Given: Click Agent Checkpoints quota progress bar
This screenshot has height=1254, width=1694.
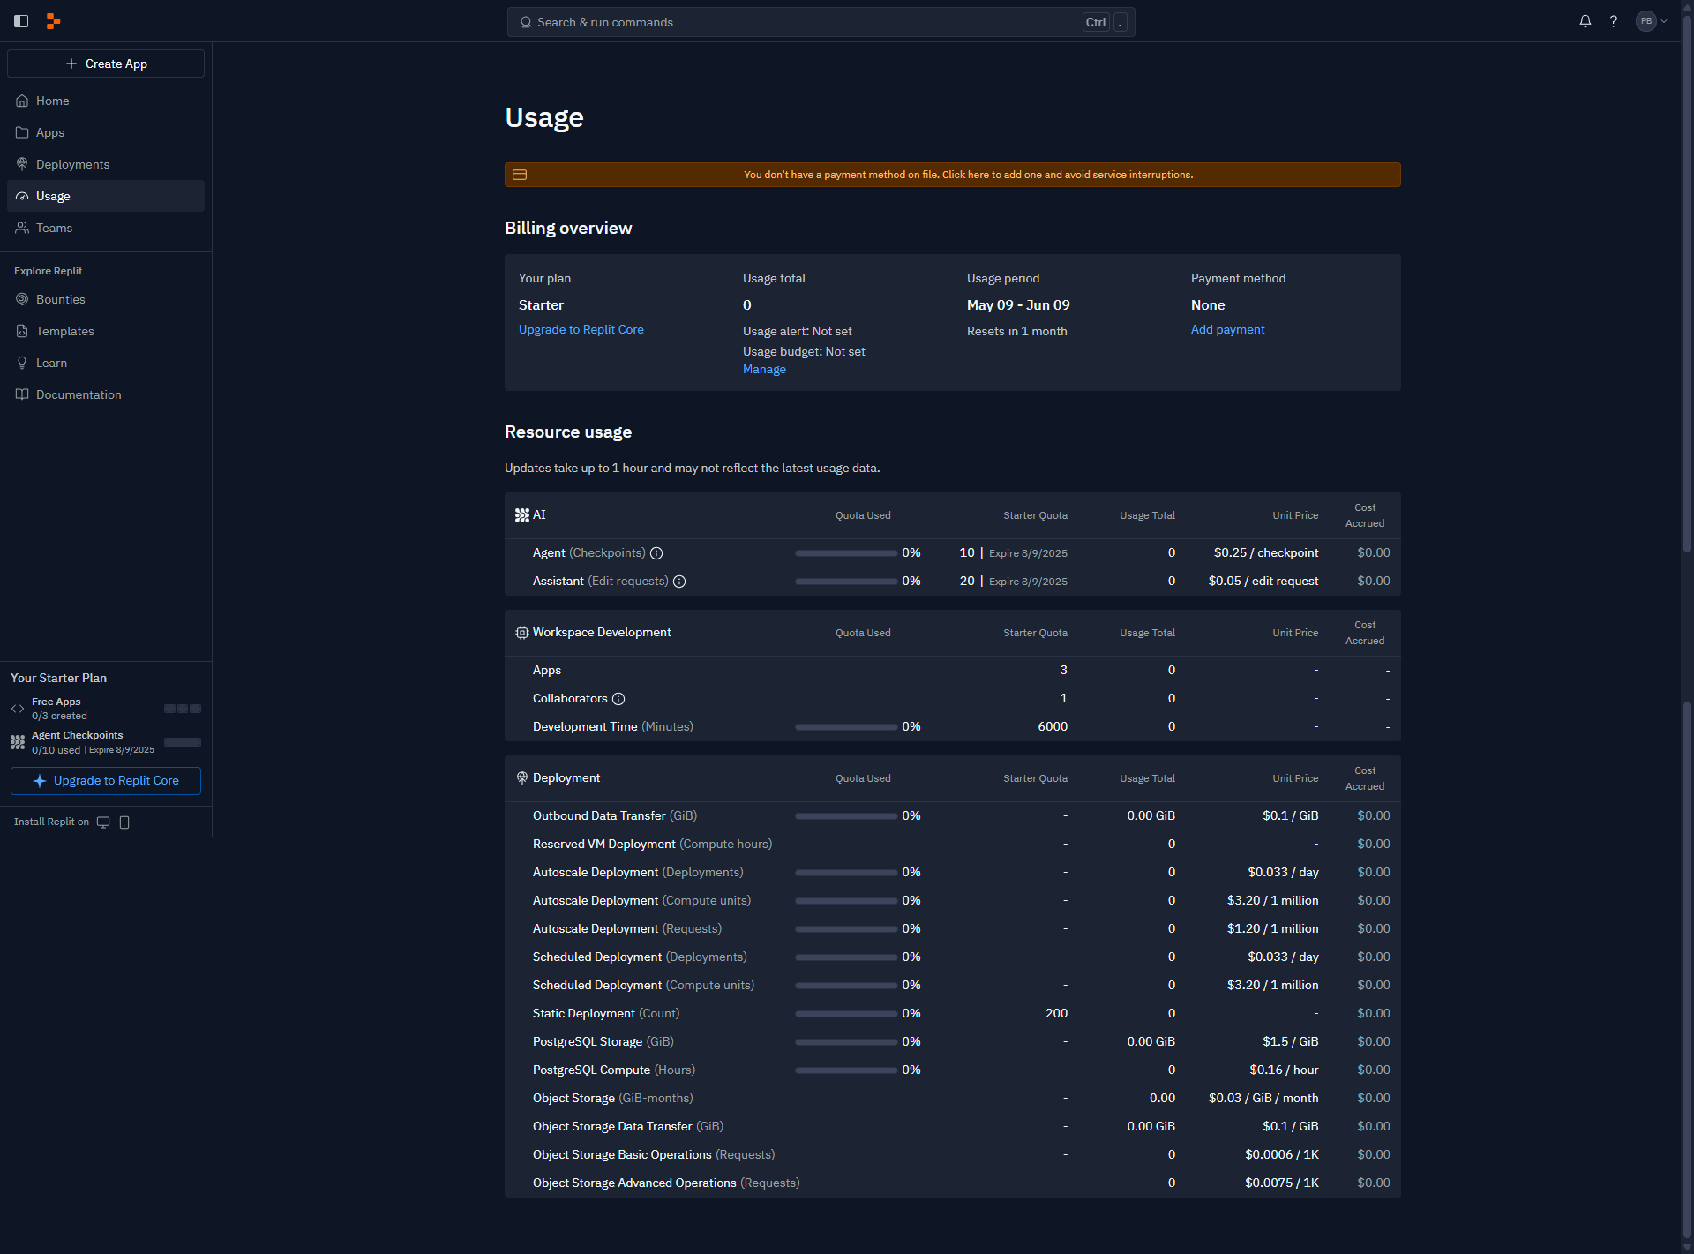Looking at the screenshot, I should pos(846,553).
